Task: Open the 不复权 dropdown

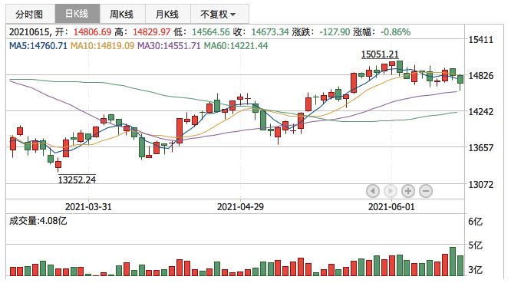Action: pos(219,14)
